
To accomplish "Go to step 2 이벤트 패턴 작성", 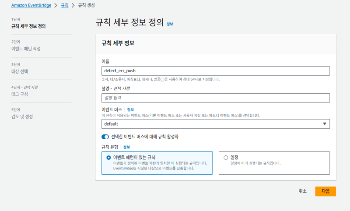I will click(x=26, y=49).
